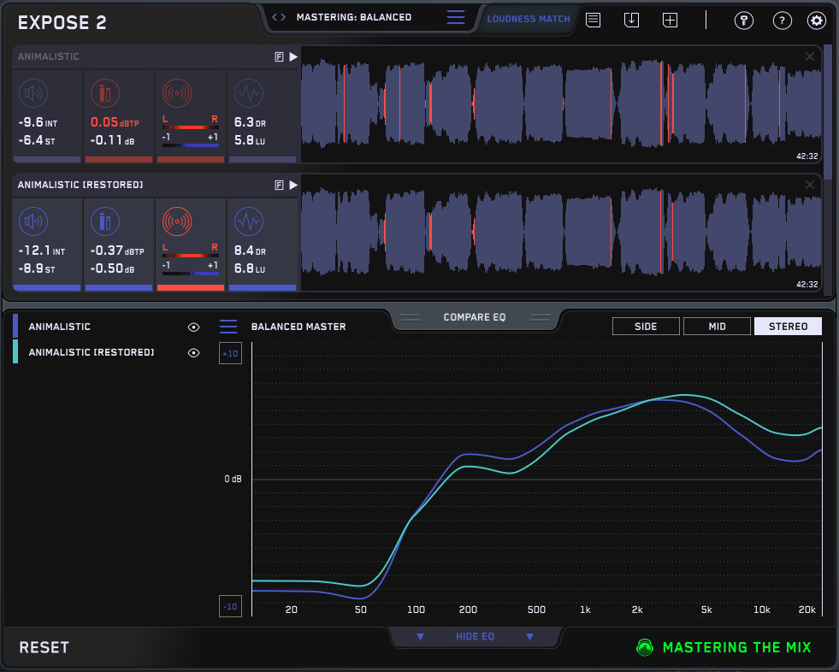Open the text lines notes icon
The height and width of the screenshot is (672, 839).
593,20
